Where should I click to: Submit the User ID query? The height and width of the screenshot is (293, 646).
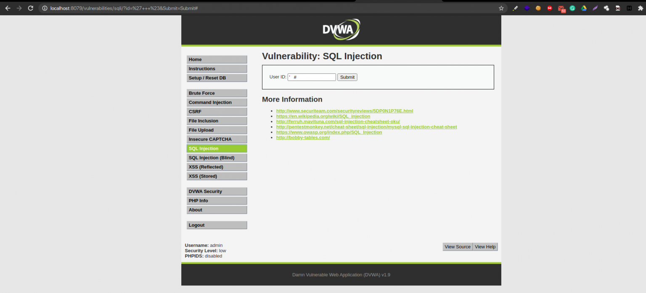pos(347,77)
